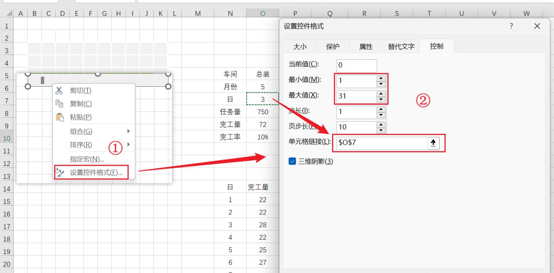
Task: Click the 最小值 input field
Action: pyautogui.click(x=357, y=81)
